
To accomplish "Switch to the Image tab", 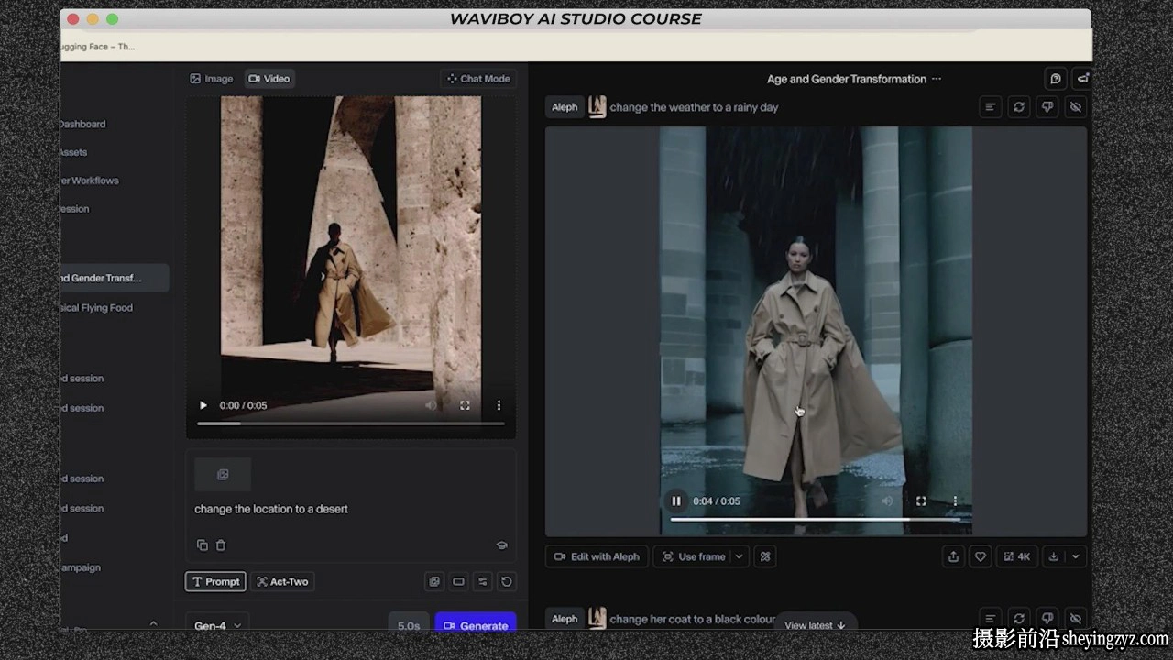I will coord(212,79).
